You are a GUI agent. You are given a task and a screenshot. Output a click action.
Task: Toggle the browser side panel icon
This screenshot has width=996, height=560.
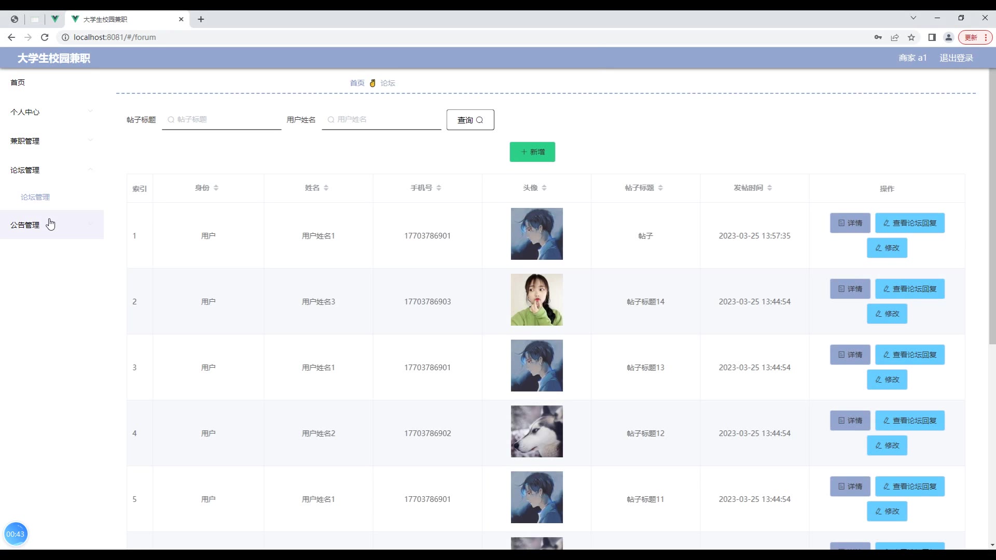932,37
